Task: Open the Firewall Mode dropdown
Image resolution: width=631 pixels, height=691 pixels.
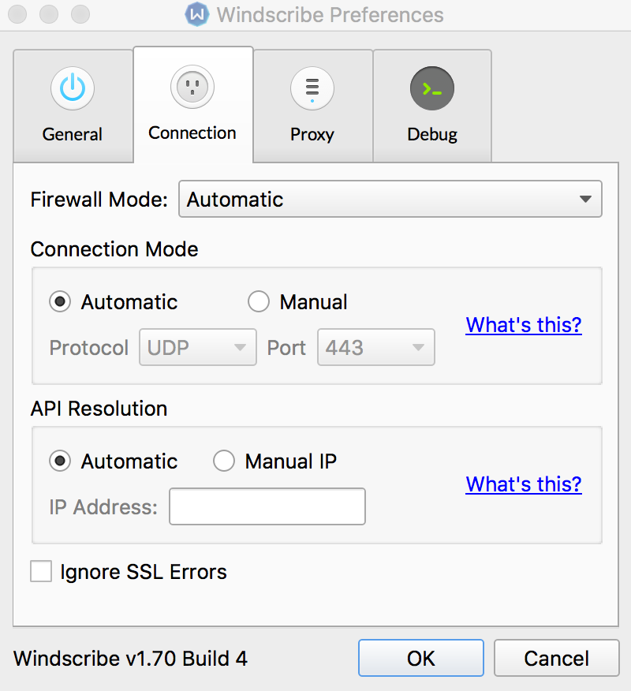Action: click(390, 200)
